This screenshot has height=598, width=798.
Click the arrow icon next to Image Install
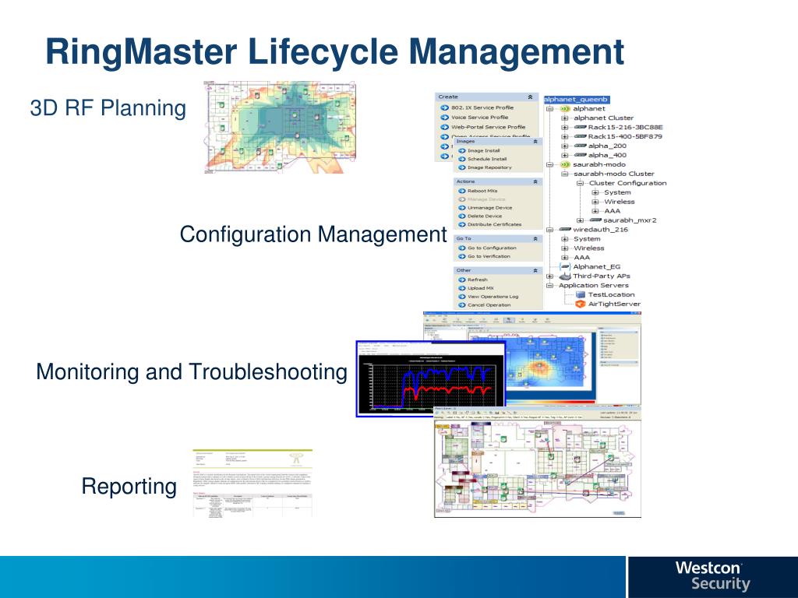tap(461, 150)
